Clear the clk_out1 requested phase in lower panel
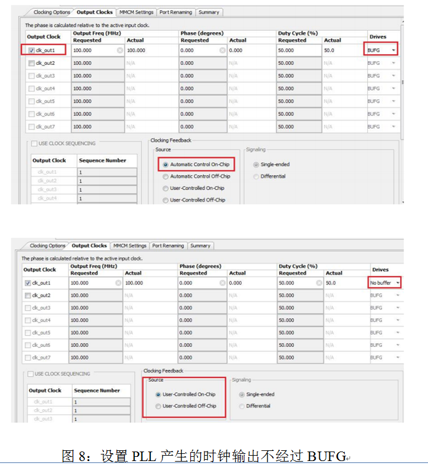The width and height of the screenshot is (428, 464). 224,283
